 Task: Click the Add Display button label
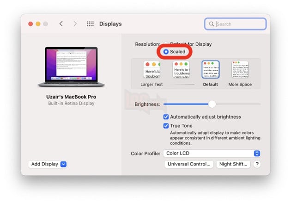click(44, 164)
